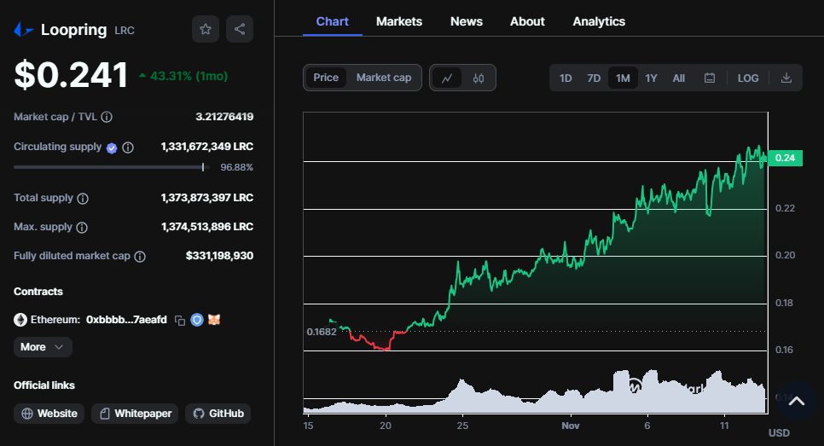Viewport: 824px width, 446px height.
Task: Switch chart to Market cap
Action: pyautogui.click(x=384, y=78)
